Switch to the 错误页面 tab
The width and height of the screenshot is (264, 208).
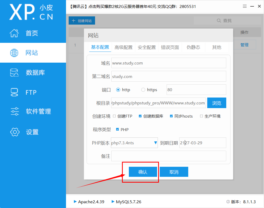pos(170,47)
